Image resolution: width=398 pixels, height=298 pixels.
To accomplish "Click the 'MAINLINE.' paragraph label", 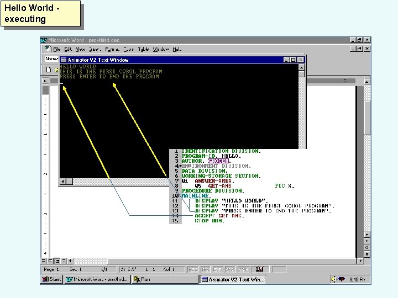I will point(196,195).
